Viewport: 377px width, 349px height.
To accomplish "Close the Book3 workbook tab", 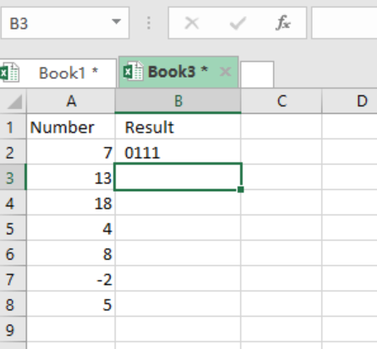I will (x=226, y=72).
